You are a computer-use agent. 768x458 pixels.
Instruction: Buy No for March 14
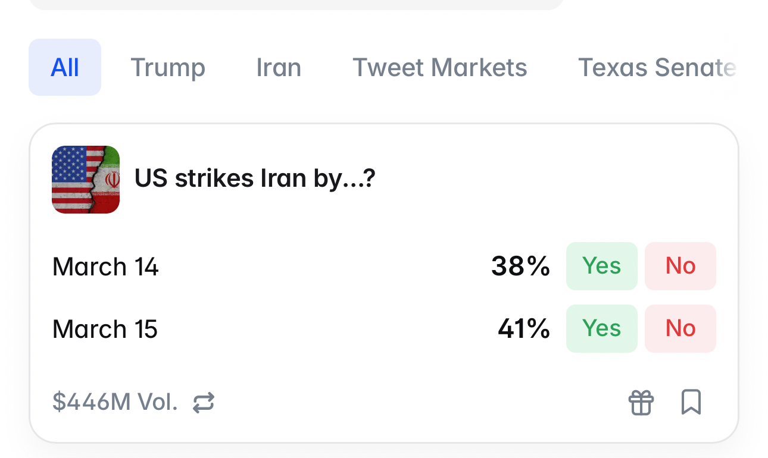[680, 266]
